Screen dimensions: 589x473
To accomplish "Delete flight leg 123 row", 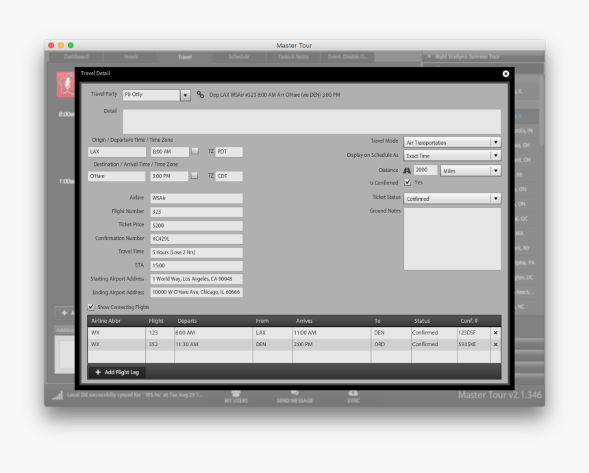I will [495, 332].
